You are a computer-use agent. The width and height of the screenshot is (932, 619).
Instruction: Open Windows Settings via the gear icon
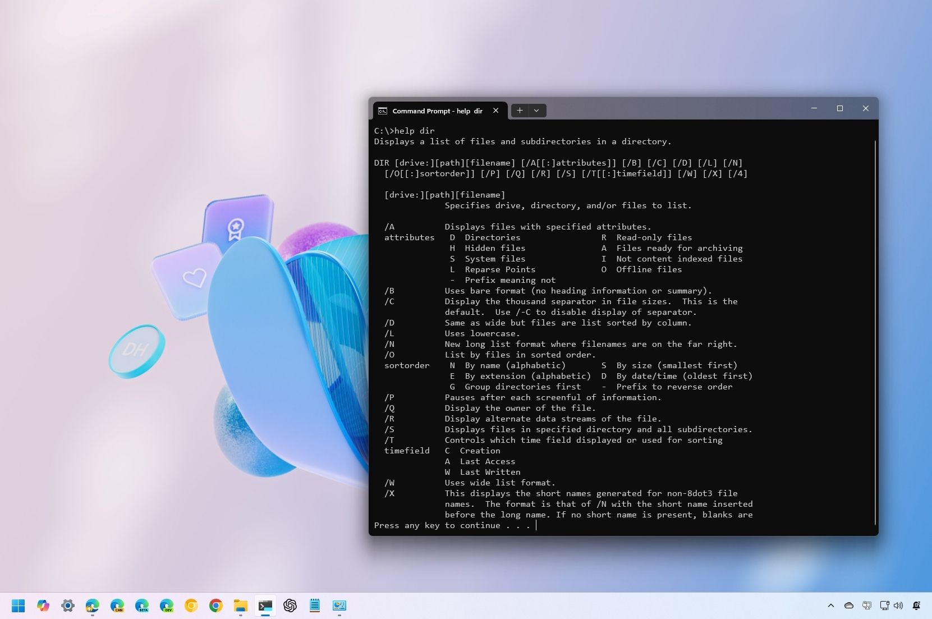pos(68,606)
